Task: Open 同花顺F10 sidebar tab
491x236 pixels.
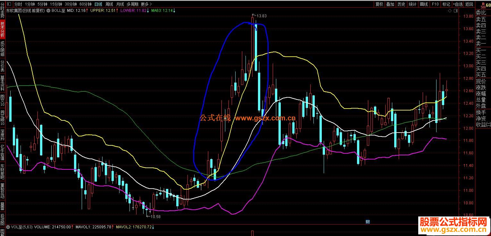Action: [3, 118]
